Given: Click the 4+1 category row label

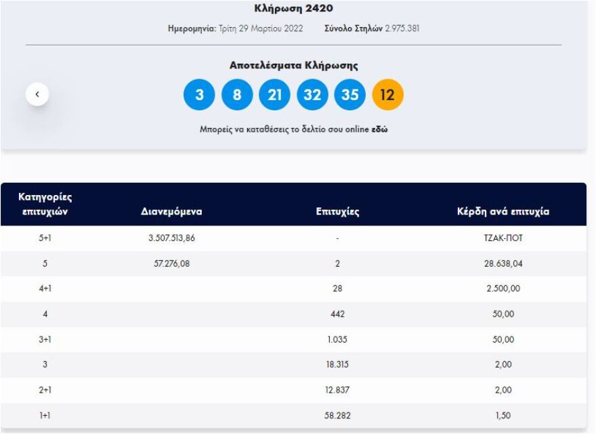Looking at the screenshot, I should tap(45, 288).
